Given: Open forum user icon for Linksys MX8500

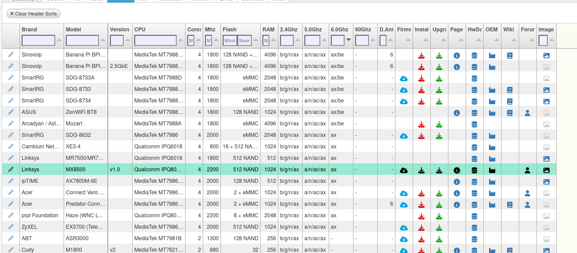Looking at the screenshot, I should 527,170.
